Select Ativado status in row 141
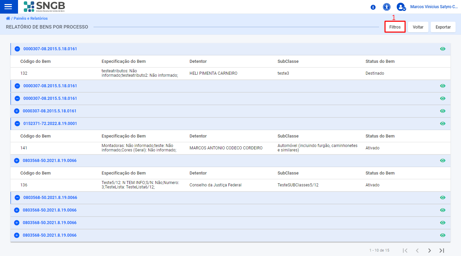The height and width of the screenshot is (256, 461). [x=373, y=148]
